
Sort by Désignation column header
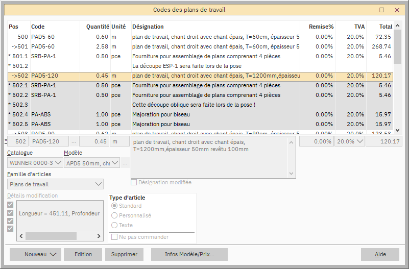tap(148, 27)
